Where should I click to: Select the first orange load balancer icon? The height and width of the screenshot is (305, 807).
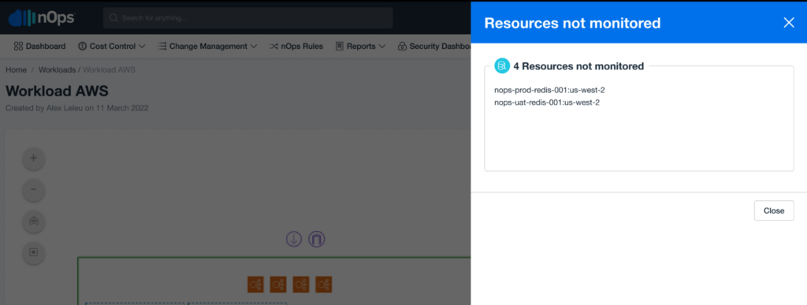pyautogui.click(x=256, y=285)
